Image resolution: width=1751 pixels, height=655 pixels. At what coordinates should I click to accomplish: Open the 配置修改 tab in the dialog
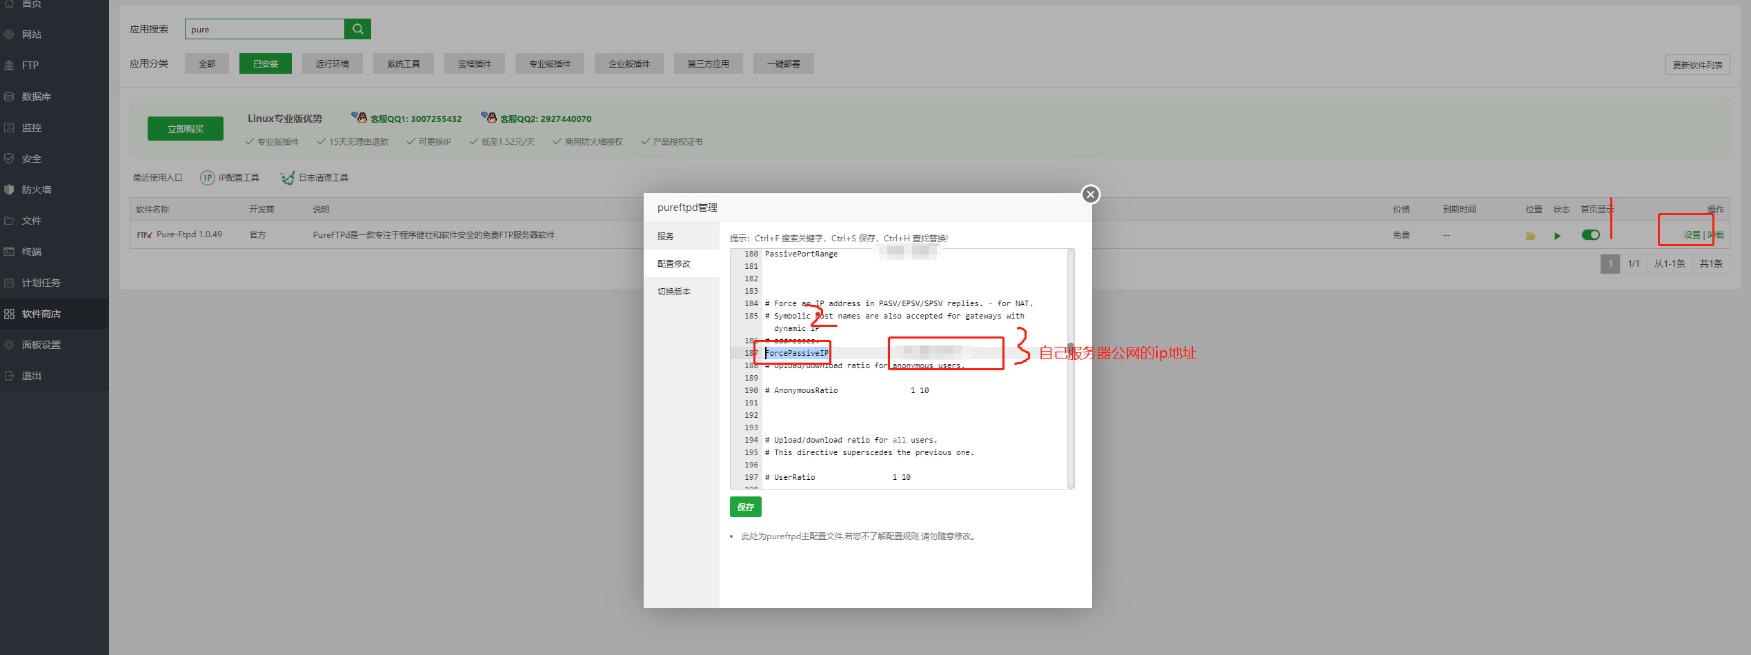682,263
